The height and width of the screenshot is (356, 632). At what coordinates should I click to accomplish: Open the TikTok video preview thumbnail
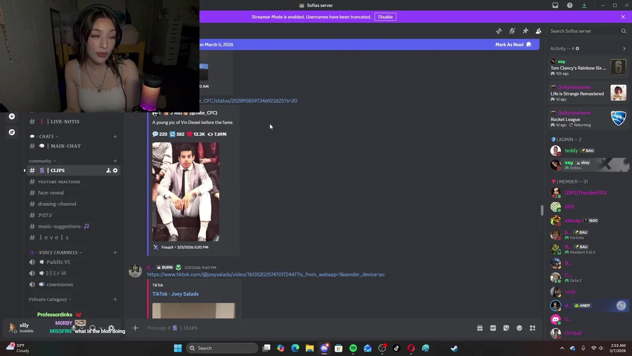tap(194, 311)
